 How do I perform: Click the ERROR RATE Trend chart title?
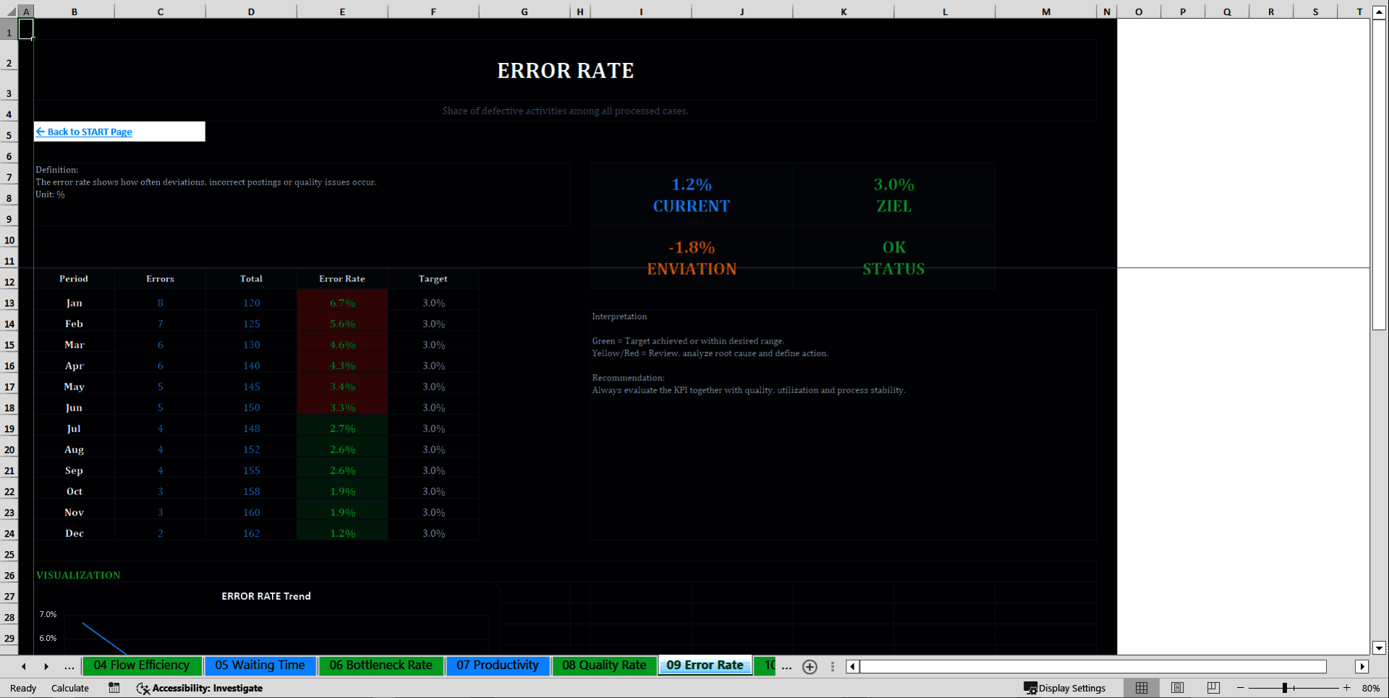(x=266, y=596)
